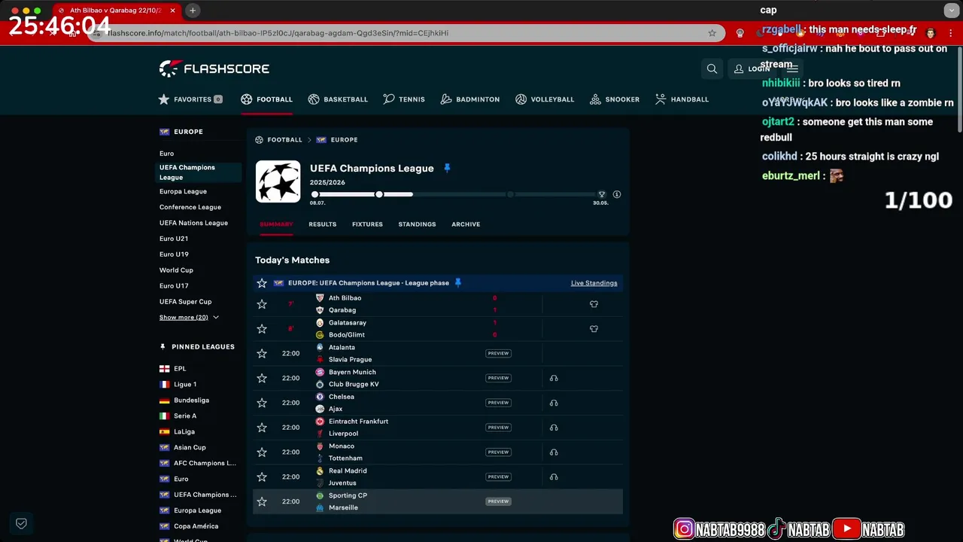Star the Galatasaray vs Bodo/Glimt match
This screenshot has height=542, width=963.
[x=262, y=329]
